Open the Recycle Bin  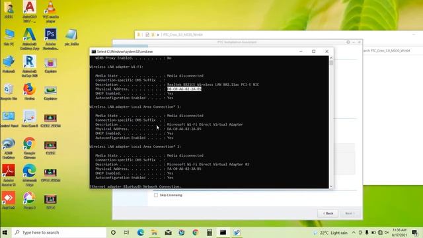pos(9,92)
